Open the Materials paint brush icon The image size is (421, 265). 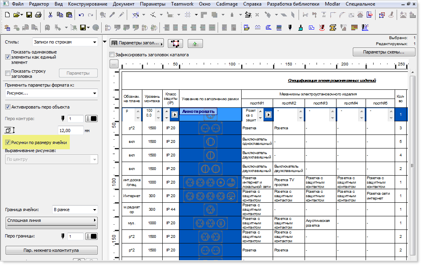tap(301, 28)
